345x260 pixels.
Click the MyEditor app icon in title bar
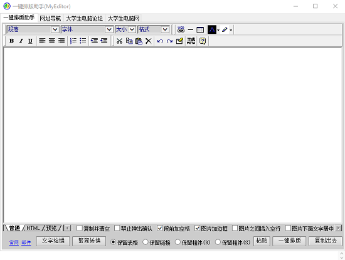pos(7,6)
